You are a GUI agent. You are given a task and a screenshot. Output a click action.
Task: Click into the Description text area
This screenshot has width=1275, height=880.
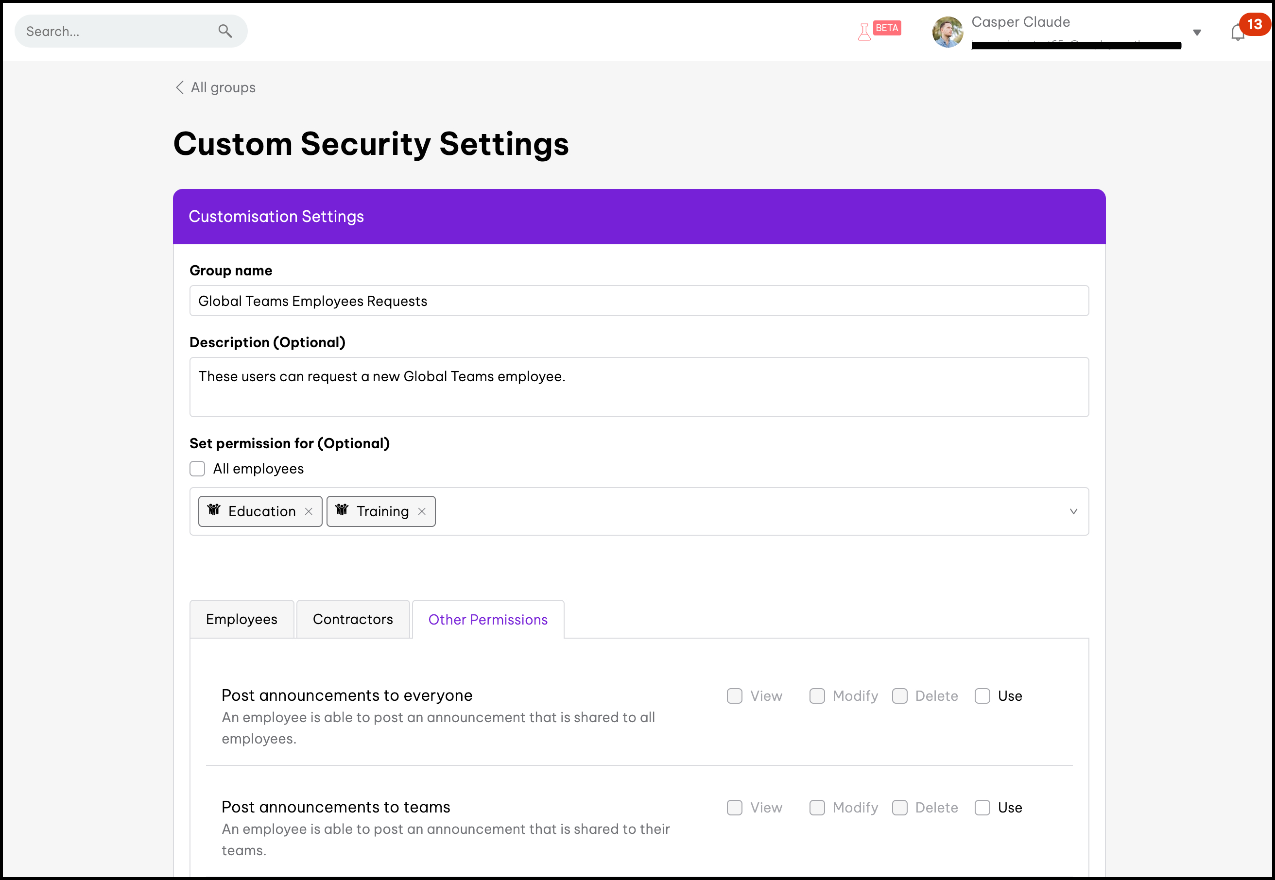pos(639,387)
